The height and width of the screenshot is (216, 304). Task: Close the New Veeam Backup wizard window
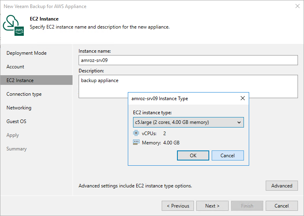click(x=298, y=6)
